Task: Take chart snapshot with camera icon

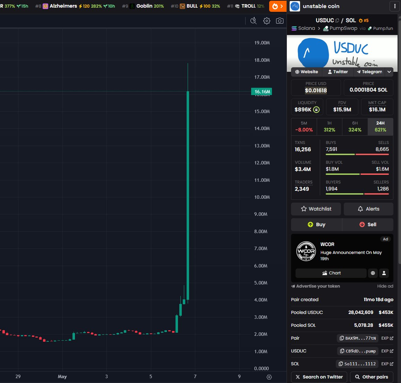Action: (x=280, y=21)
